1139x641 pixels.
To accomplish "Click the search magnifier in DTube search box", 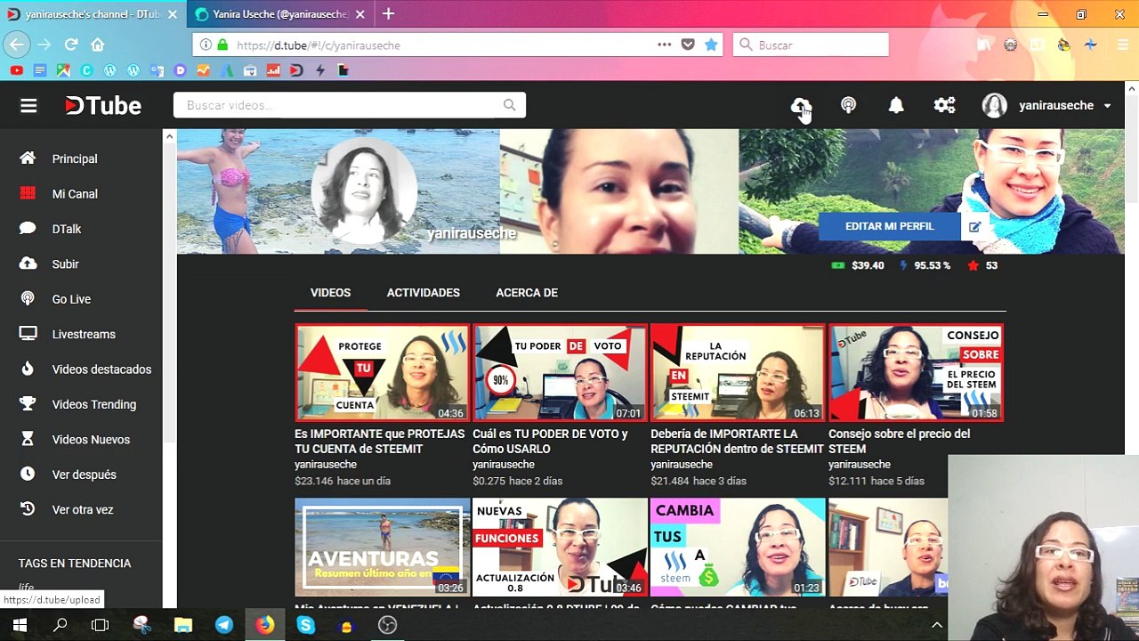I will [509, 105].
